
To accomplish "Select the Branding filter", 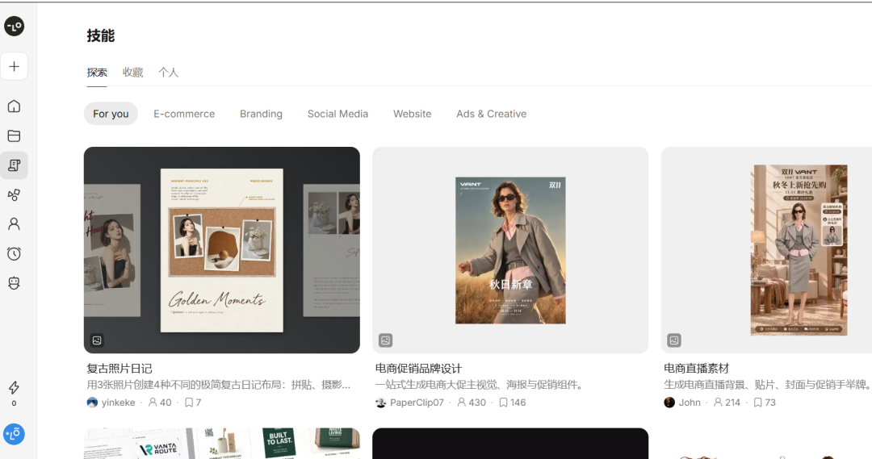I will point(261,114).
